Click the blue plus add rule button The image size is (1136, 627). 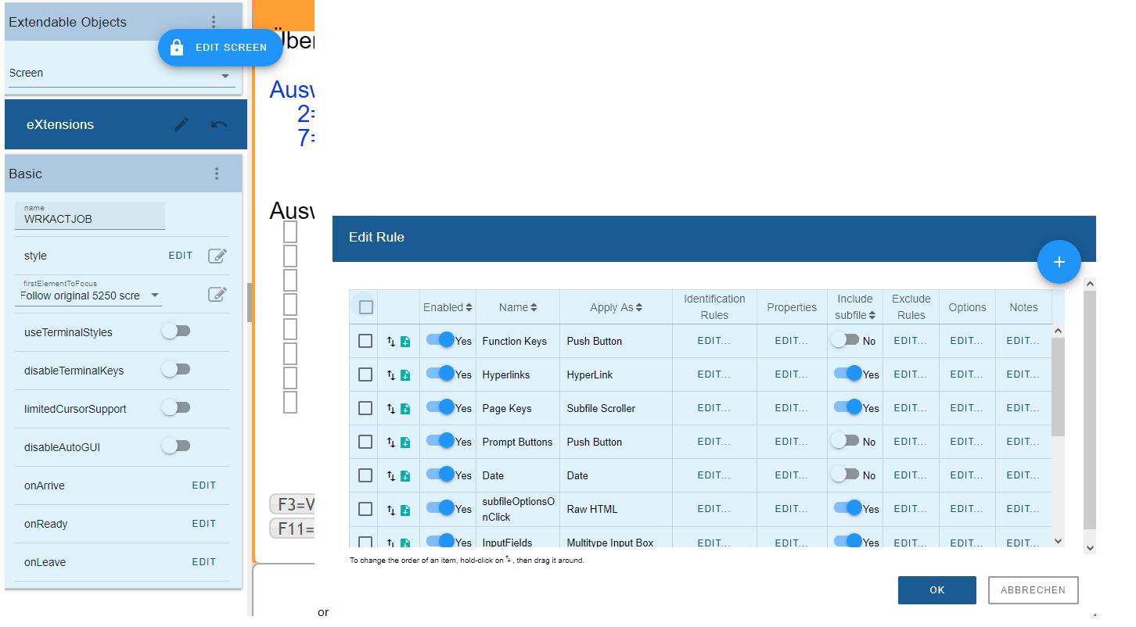pos(1059,262)
